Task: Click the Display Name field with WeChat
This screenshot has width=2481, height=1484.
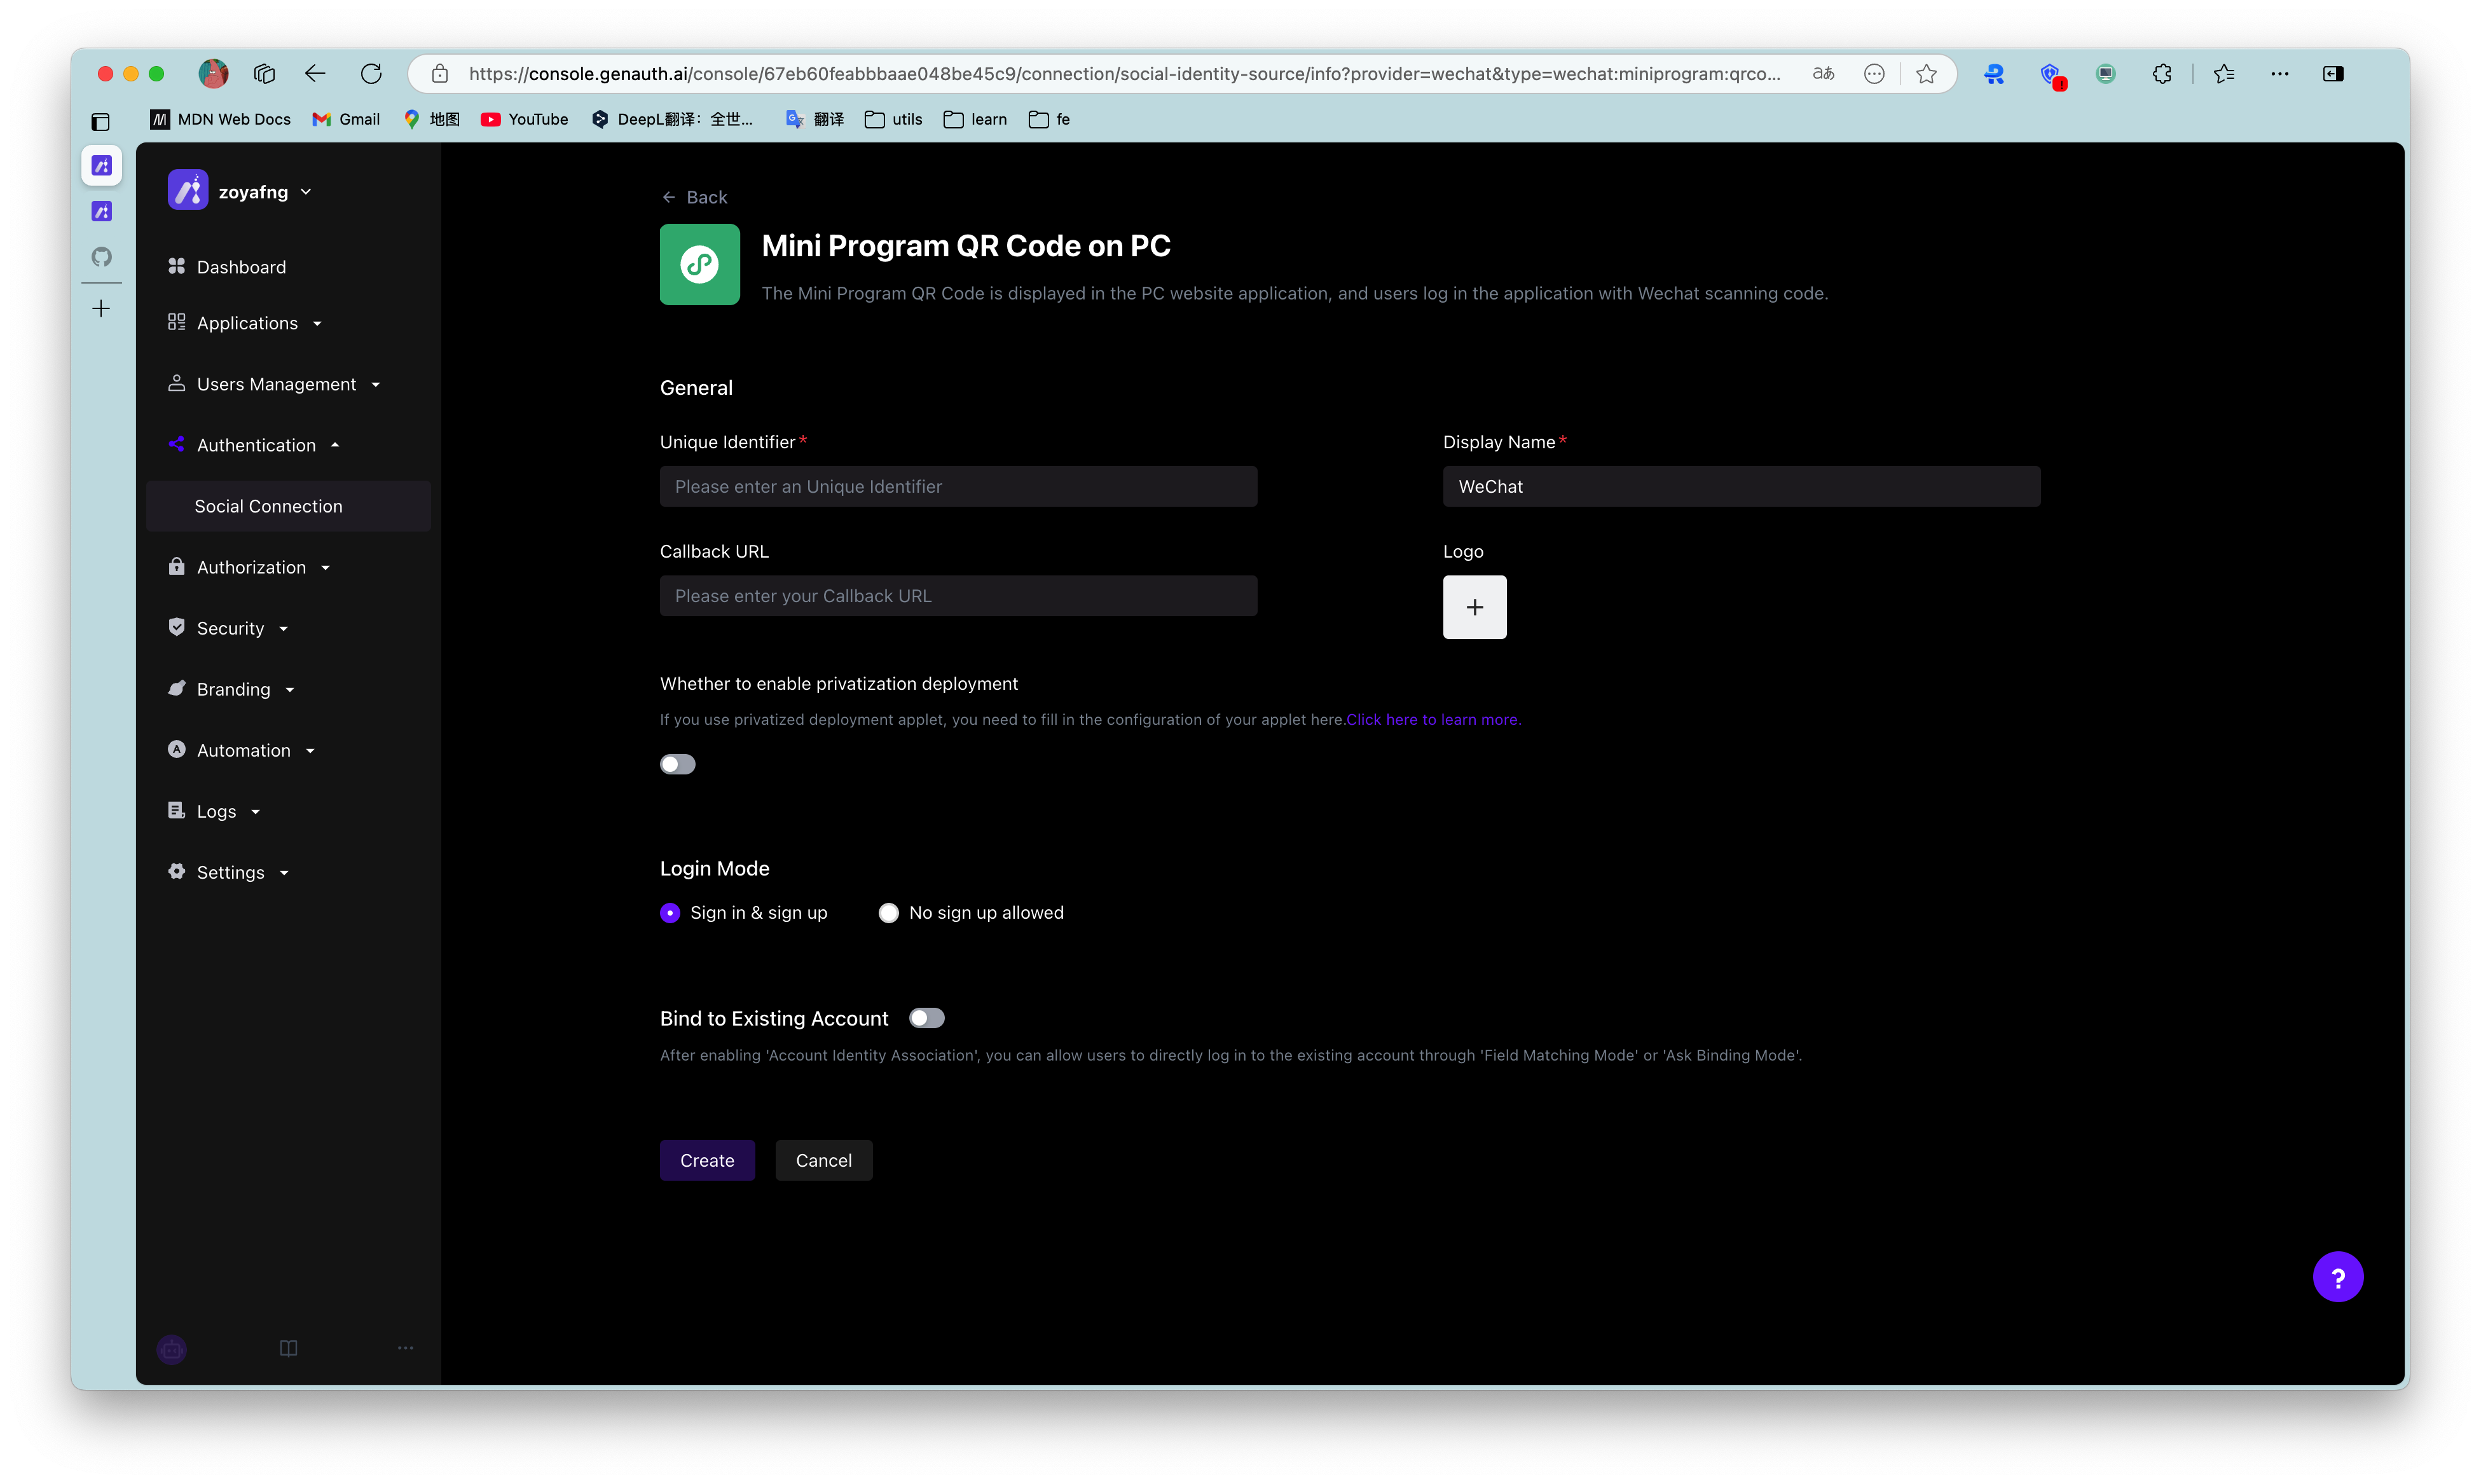Action: pyautogui.click(x=1741, y=486)
